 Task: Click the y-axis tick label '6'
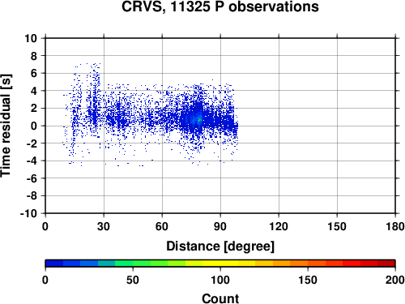pyautogui.click(x=34, y=73)
